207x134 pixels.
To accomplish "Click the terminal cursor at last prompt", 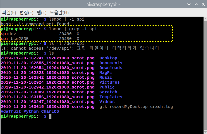I will click(50, 116).
